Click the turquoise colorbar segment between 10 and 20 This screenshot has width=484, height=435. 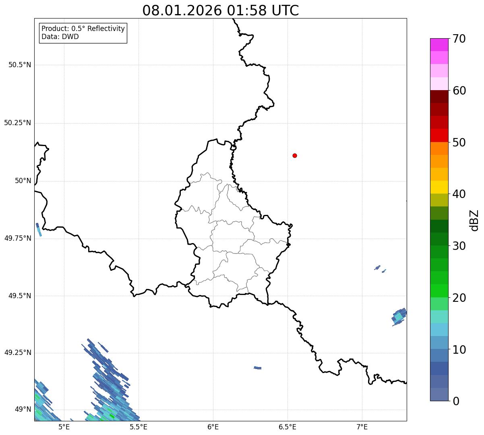[x=439, y=317]
